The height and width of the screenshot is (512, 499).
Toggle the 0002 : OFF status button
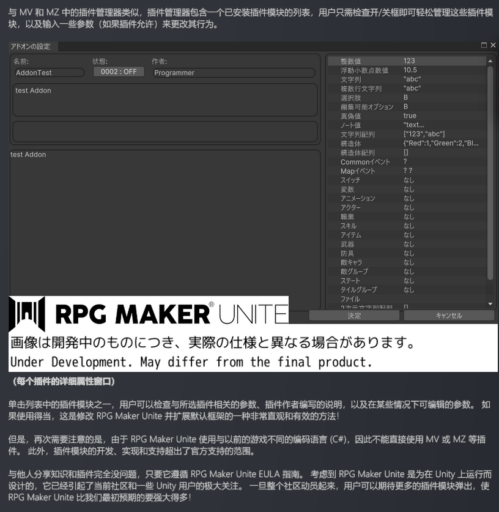pyautogui.click(x=119, y=72)
